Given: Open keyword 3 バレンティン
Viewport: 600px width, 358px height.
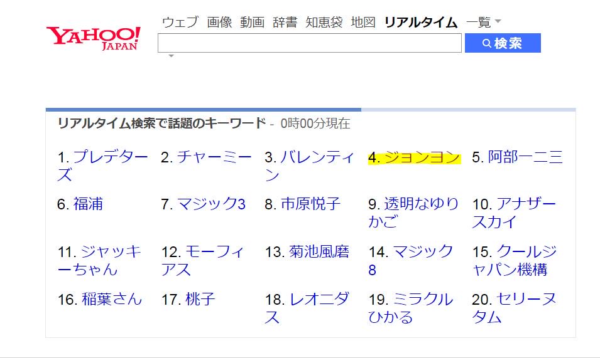Looking at the screenshot, I should tap(310, 166).
